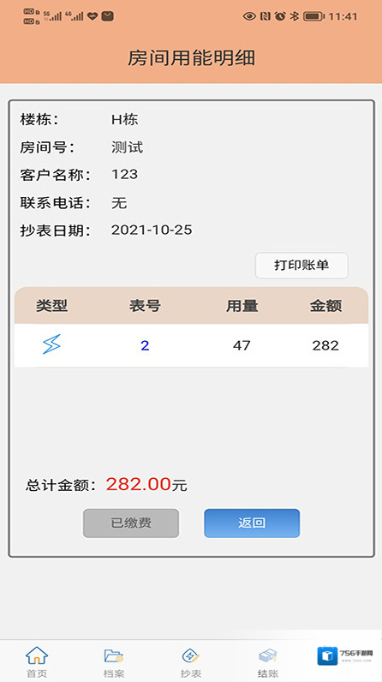This screenshot has width=382, height=682.
Task: Select the 金额 column header
Action: coord(325,306)
